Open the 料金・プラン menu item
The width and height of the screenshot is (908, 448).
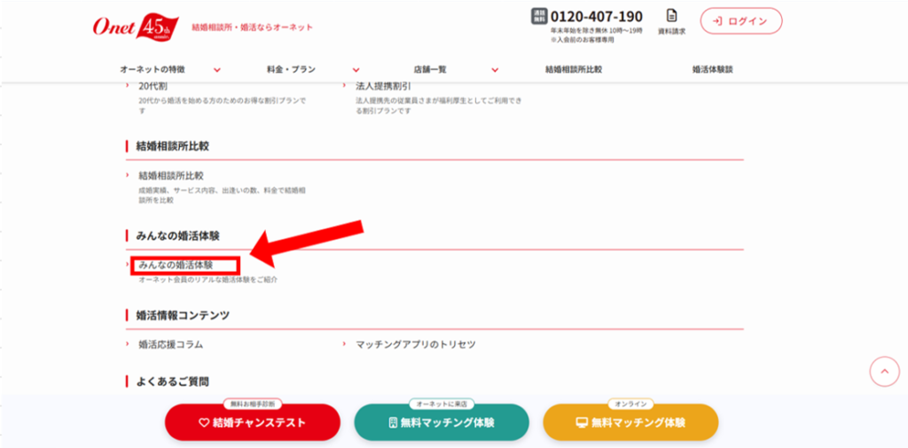pyautogui.click(x=291, y=69)
